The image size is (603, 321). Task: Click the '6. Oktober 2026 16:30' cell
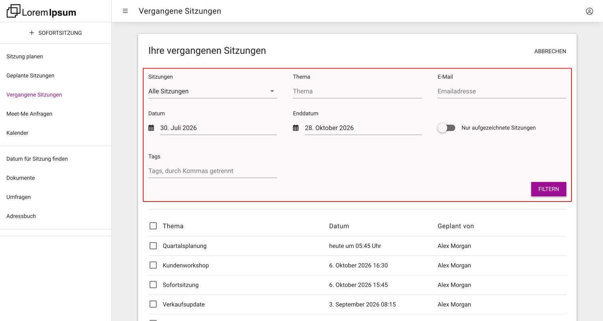point(359,266)
